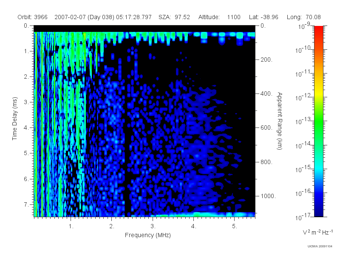Screen dimensions: 340x255
Task: Click the '6.' time delay tick label
Action: click(26, 179)
